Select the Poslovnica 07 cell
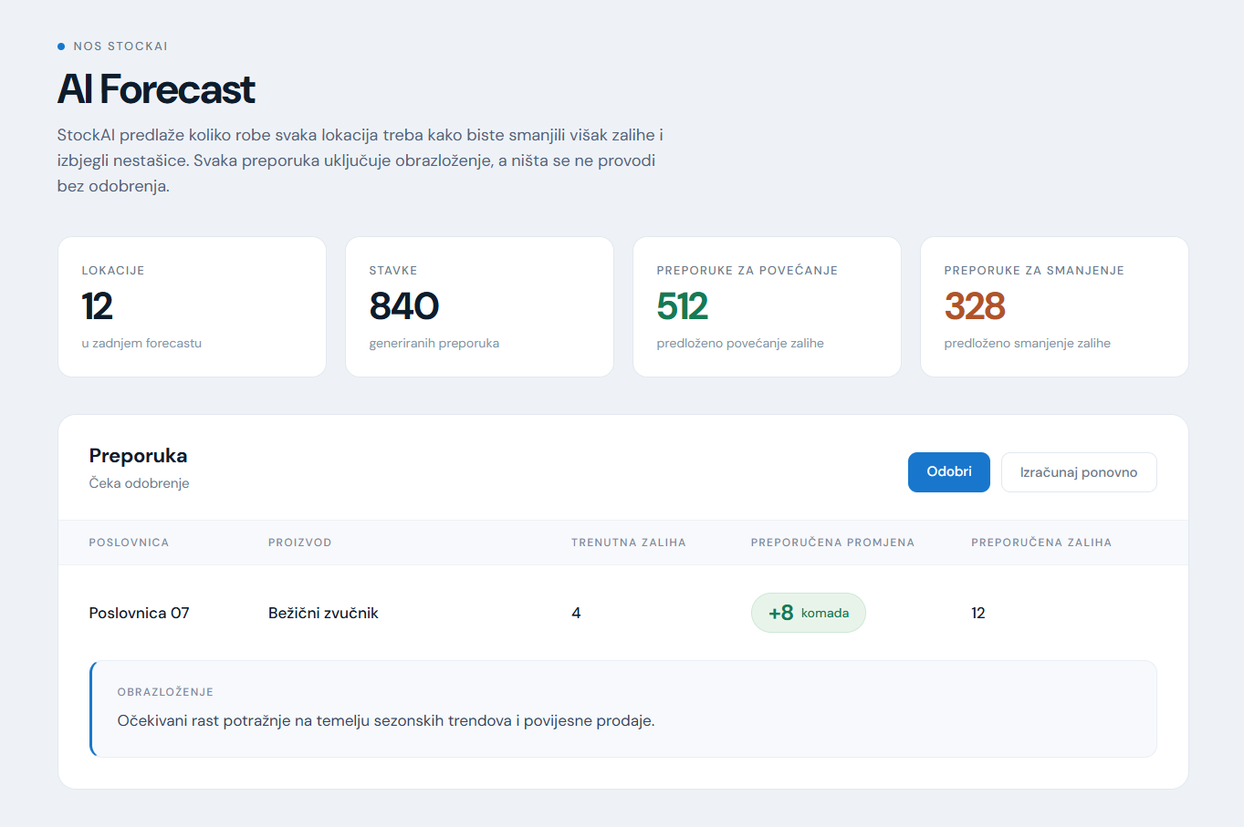The width and height of the screenshot is (1244, 827). (x=139, y=613)
